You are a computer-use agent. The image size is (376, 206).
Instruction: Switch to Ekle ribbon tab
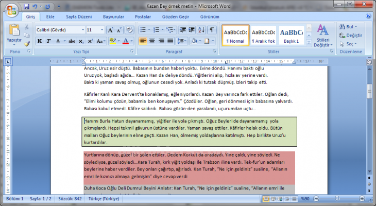point(50,17)
